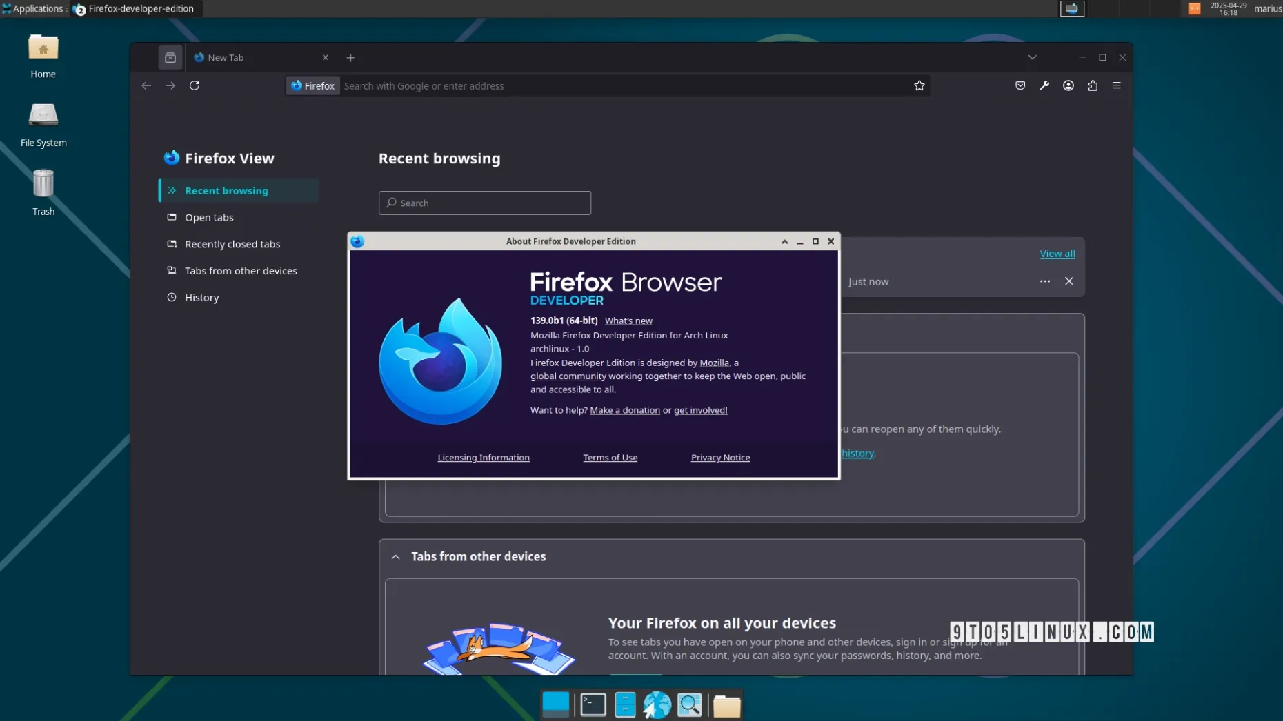
Task: Go forward with forward arrow
Action: (x=170, y=85)
